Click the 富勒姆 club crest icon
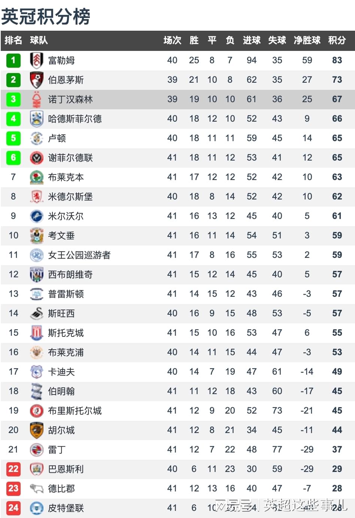Screen dimensions: 355x518 [36, 60]
